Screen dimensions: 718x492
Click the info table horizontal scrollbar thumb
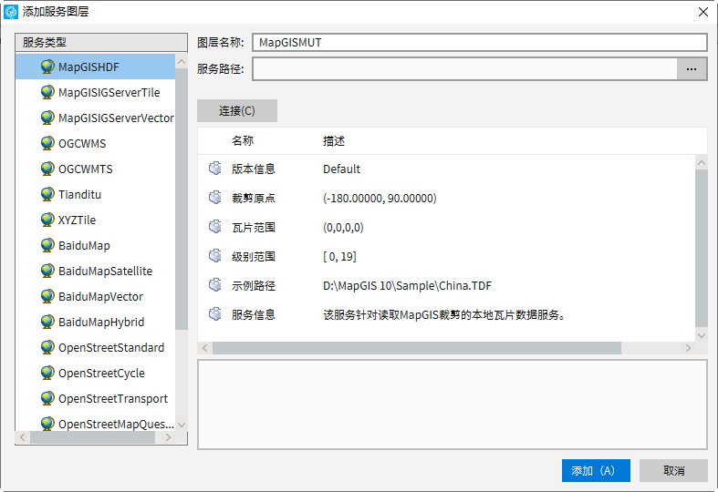pyautogui.click(x=417, y=348)
